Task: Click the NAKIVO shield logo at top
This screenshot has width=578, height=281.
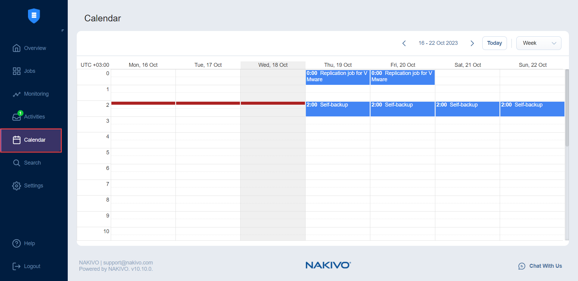Action: pos(34,16)
